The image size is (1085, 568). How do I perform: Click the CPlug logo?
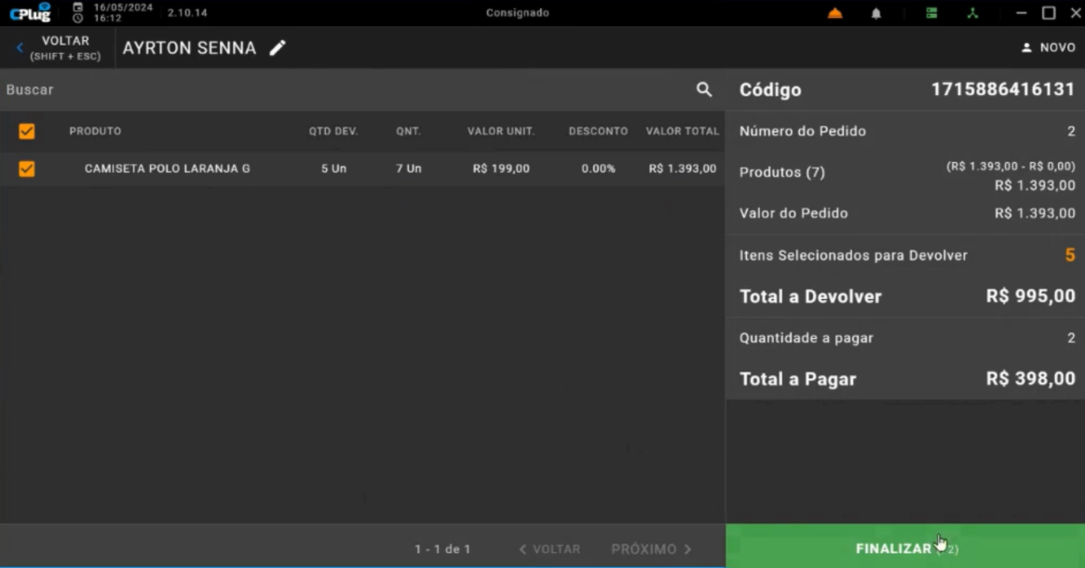(30, 13)
